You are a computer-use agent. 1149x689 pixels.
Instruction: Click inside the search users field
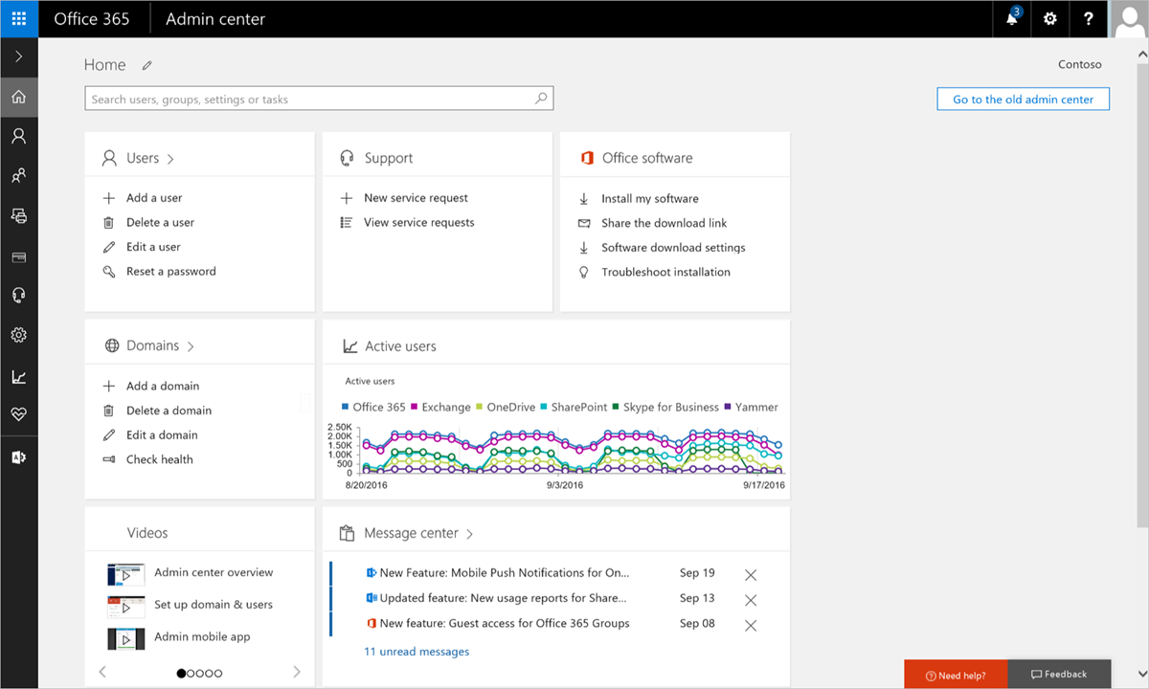(287, 98)
